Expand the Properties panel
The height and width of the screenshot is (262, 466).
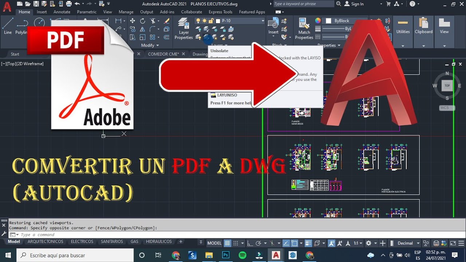[x=329, y=45]
